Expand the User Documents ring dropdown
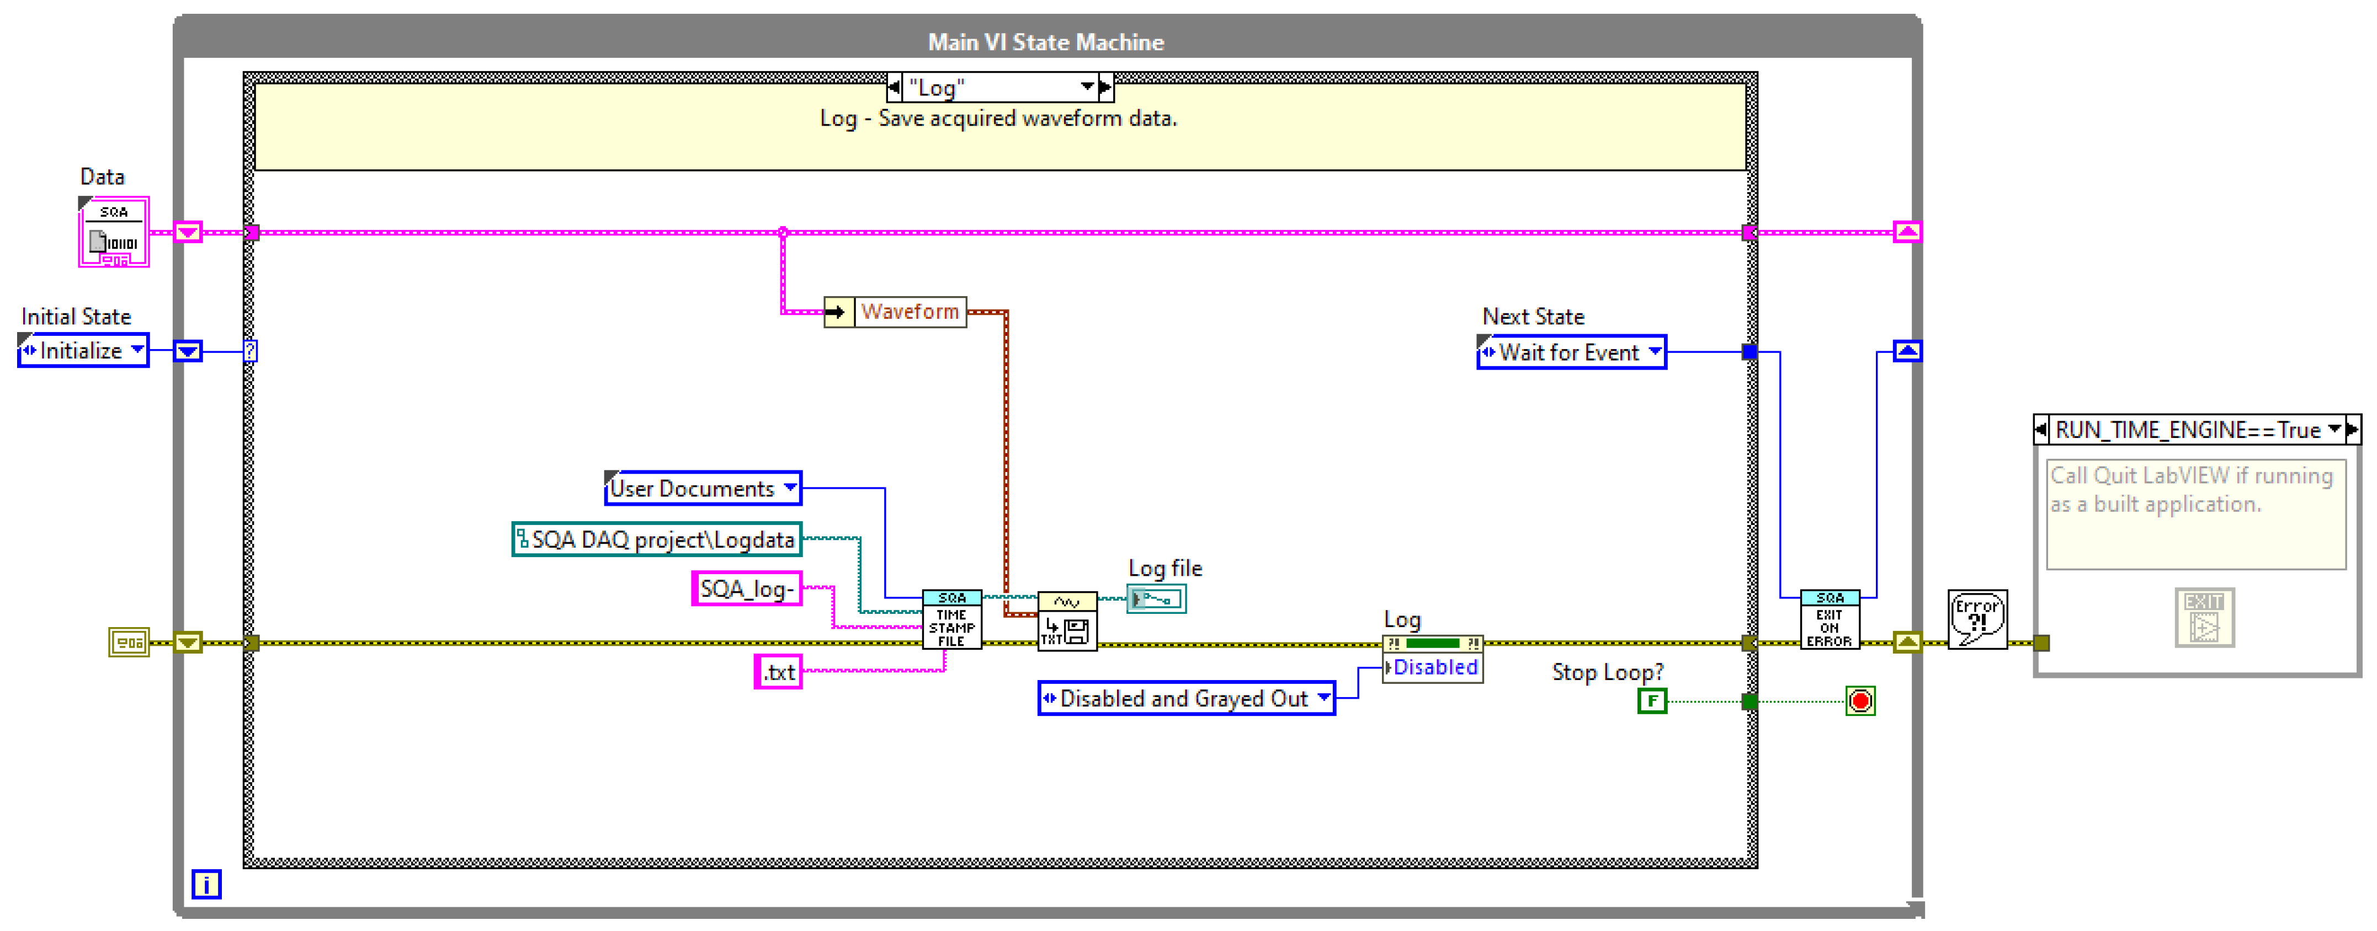 click(790, 488)
